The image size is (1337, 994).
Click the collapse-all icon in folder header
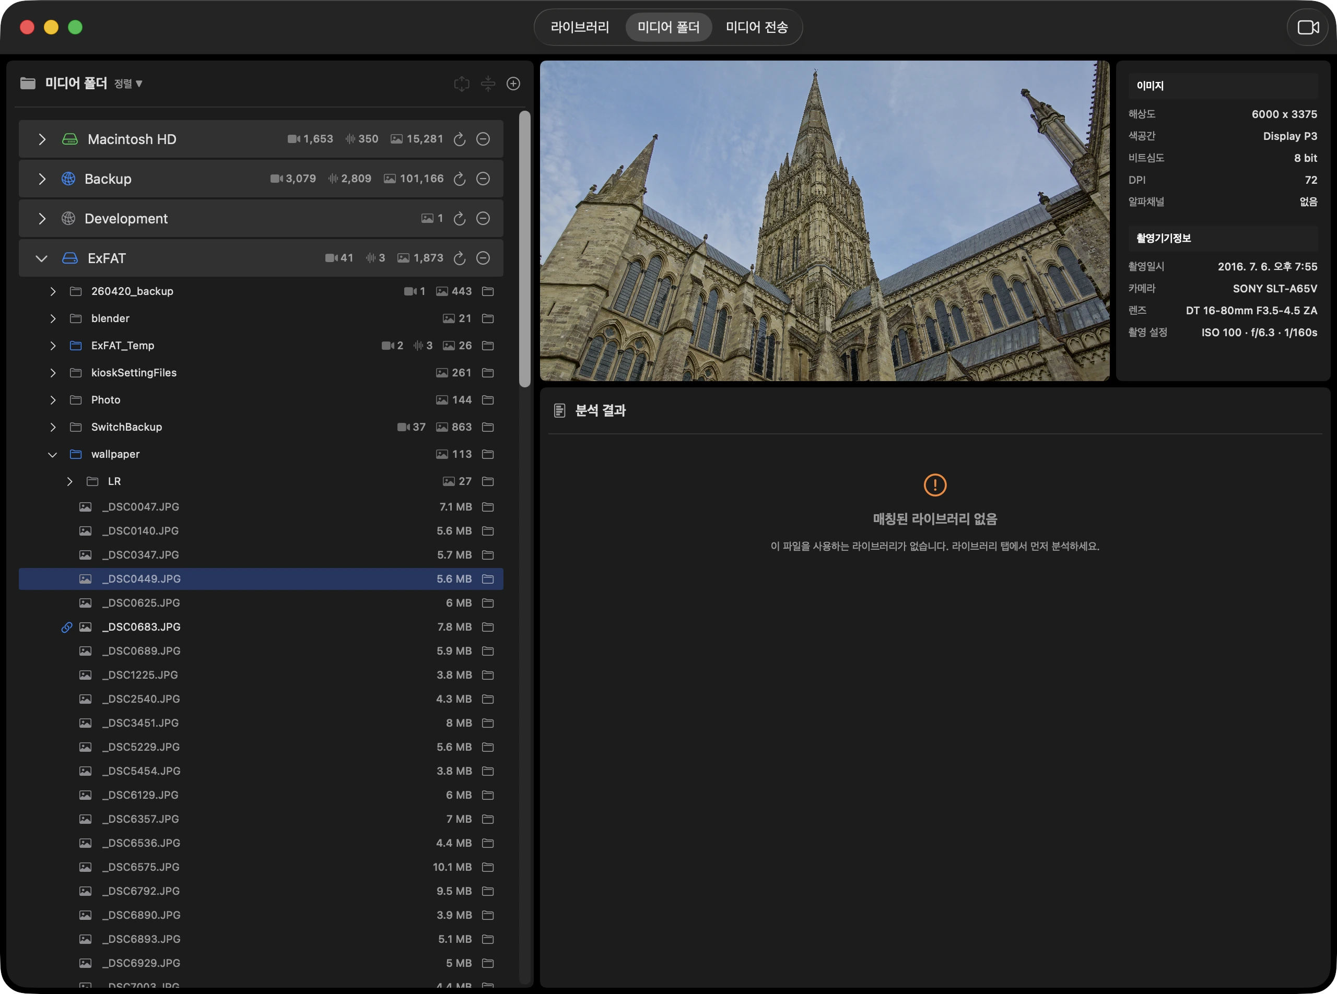(488, 84)
